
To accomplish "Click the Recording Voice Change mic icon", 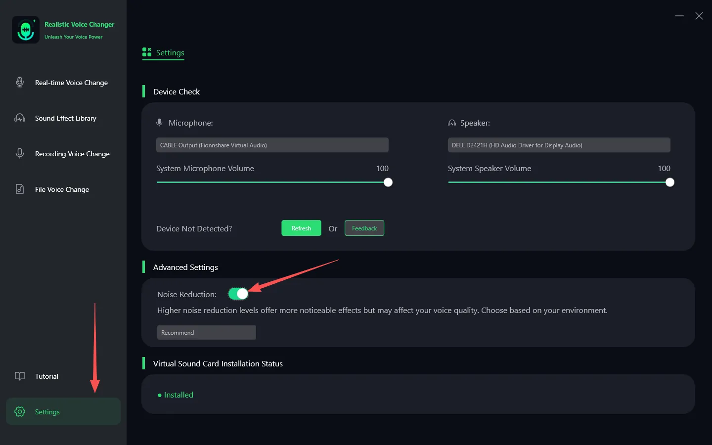I will tap(20, 154).
